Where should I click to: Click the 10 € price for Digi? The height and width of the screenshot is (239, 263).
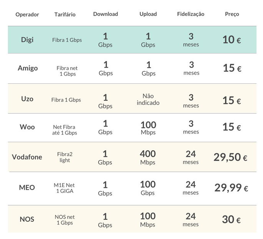click(x=232, y=39)
